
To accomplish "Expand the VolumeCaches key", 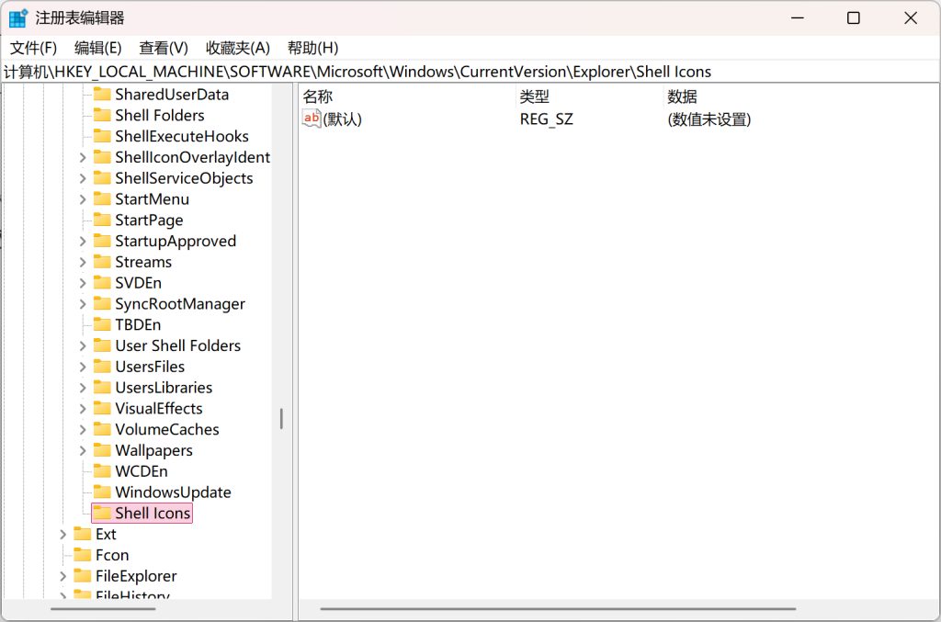I will tap(83, 430).
